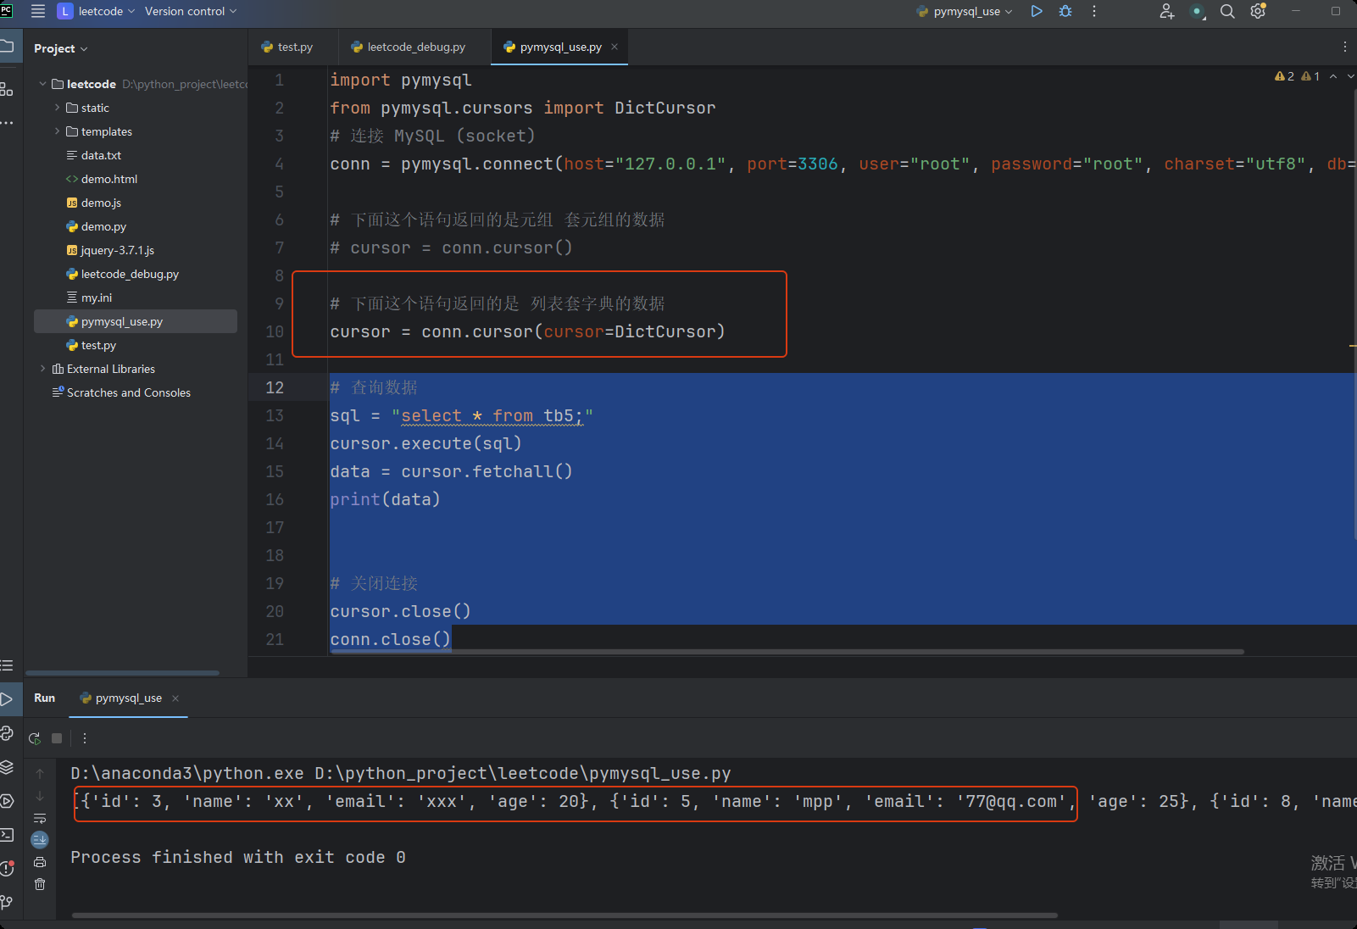
Task: Open the leetcode project switcher dropdown
Action: point(97,11)
